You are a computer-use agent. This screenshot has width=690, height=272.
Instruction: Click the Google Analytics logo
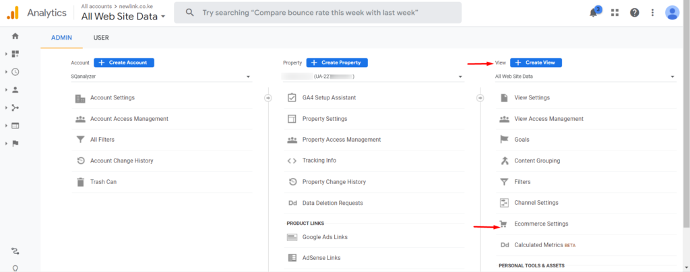[x=13, y=13]
